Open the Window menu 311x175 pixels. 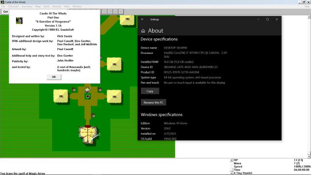[77, 6]
